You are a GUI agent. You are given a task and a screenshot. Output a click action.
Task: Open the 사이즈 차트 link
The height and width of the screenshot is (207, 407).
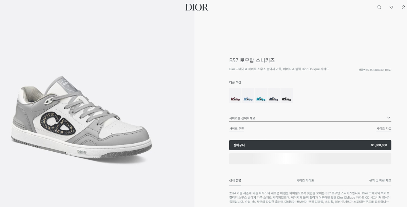pyautogui.click(x=384, y=129)
